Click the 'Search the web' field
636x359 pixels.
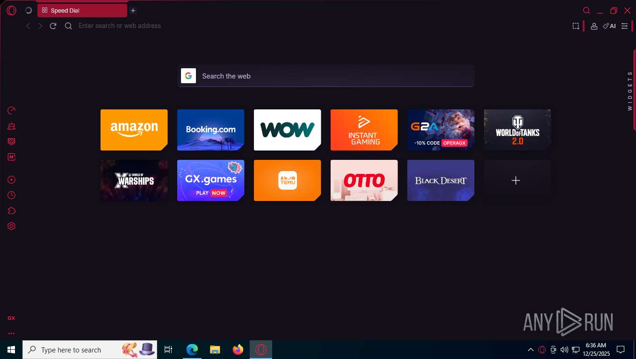tap(326, 76)
